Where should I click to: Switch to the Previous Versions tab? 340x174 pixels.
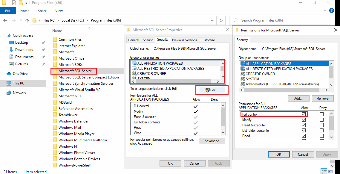[x=185, y=40]
